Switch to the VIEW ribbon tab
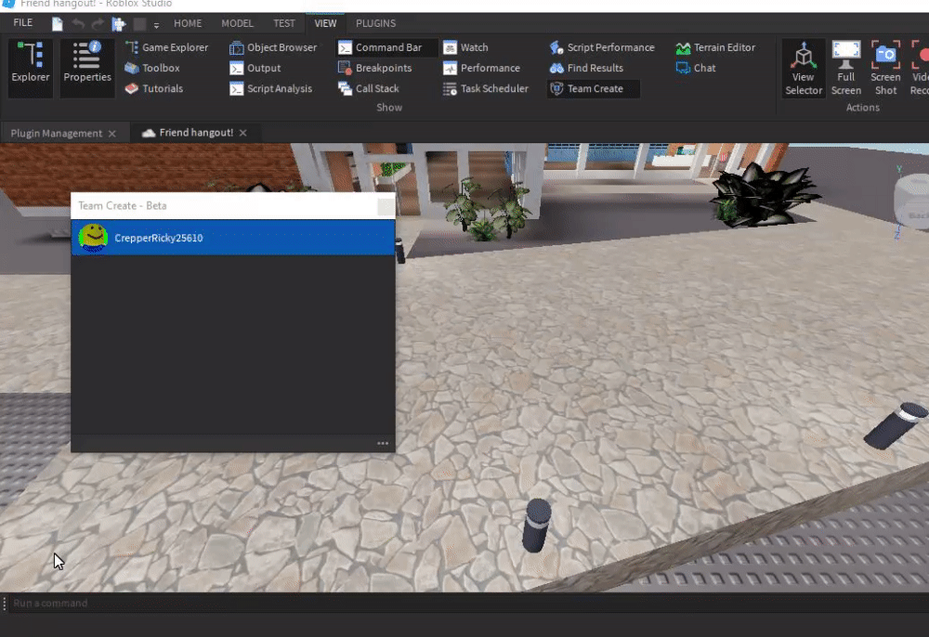 point(325,24)
